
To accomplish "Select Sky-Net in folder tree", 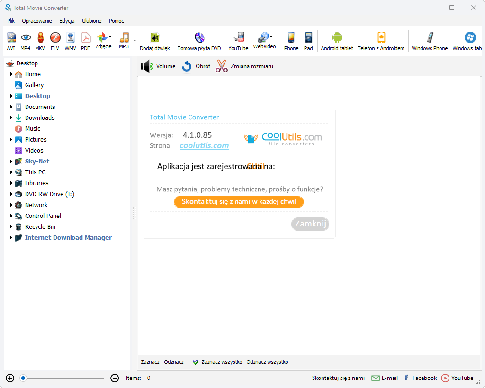I will tap(32, 162).
